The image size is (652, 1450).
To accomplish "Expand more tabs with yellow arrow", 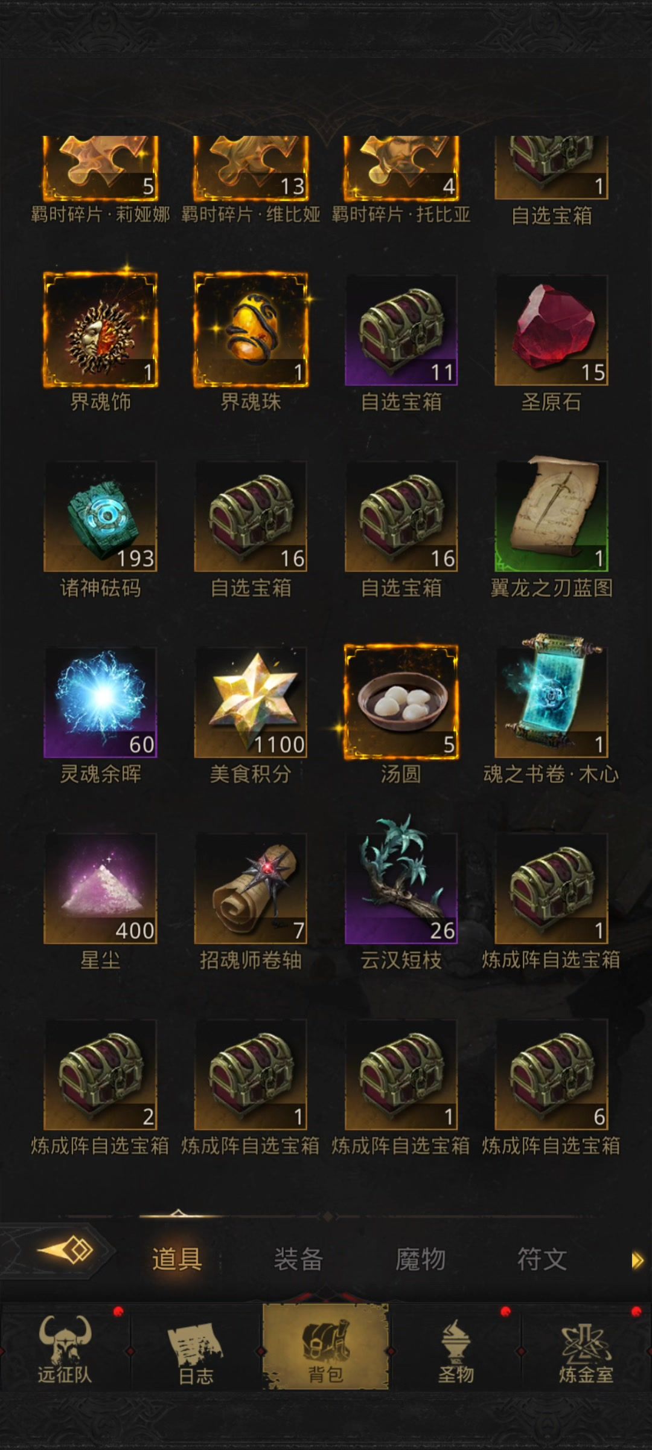I will (x=638, y=1260).
